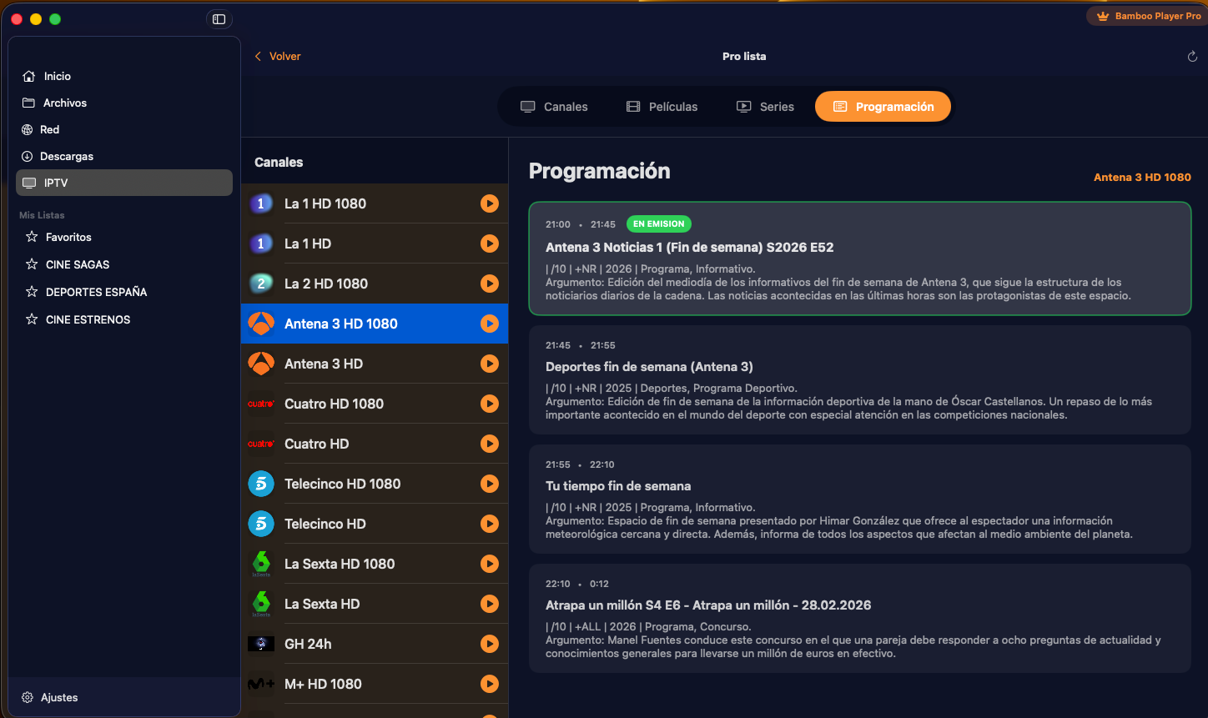Viewport: 1208px width, 718px height.
Task: Open the Ajustes settings gear
Action: click(28, 697)
